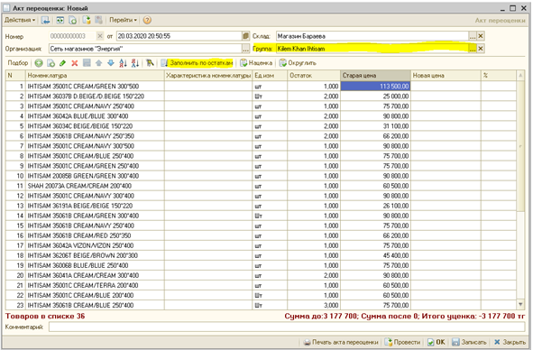Click the Новая цена column header
The width and height of the screenshot is (533, 350).
coord(446,76)
